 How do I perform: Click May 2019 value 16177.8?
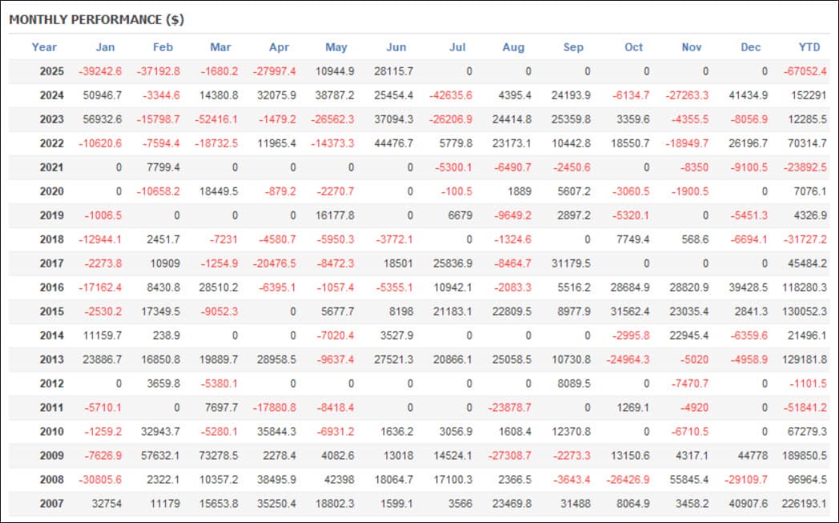tap(334, 215)
